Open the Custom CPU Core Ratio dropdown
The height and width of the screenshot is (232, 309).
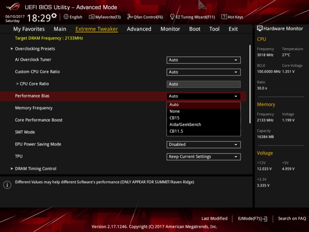click(x=204, y=72)
